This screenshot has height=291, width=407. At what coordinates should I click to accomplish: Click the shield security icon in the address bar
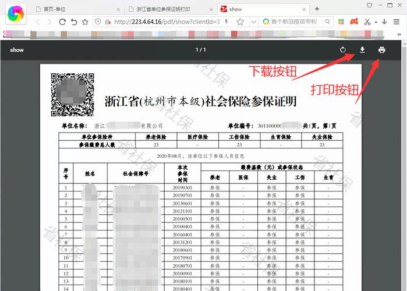pyautogui.click(x=98, y=22)
